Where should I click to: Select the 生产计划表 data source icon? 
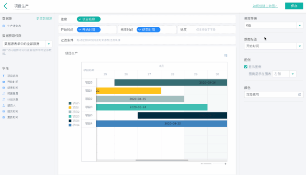[3, 26]
